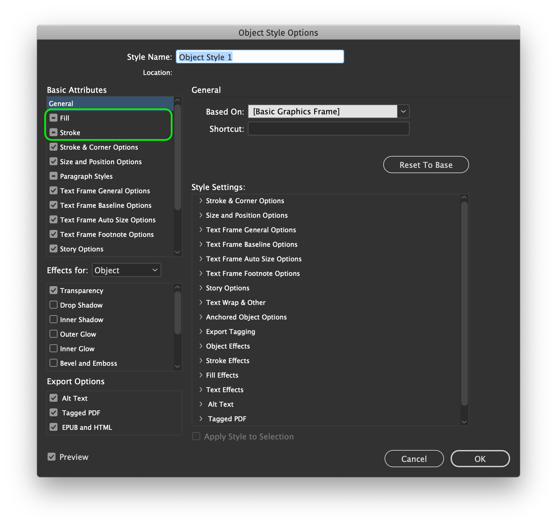This screenshot has height=526, width=557.
Task: Enable the Outer Glow effect
Action: [54, 334]
